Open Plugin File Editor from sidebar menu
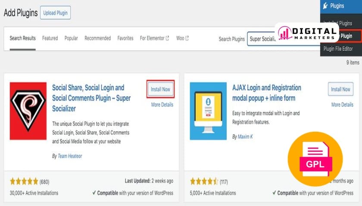The height and width of the screenshot is (206, 362). pos(338,48)
